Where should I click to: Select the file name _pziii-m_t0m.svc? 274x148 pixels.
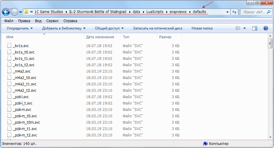pyautogui.click(x=26, y=122)
